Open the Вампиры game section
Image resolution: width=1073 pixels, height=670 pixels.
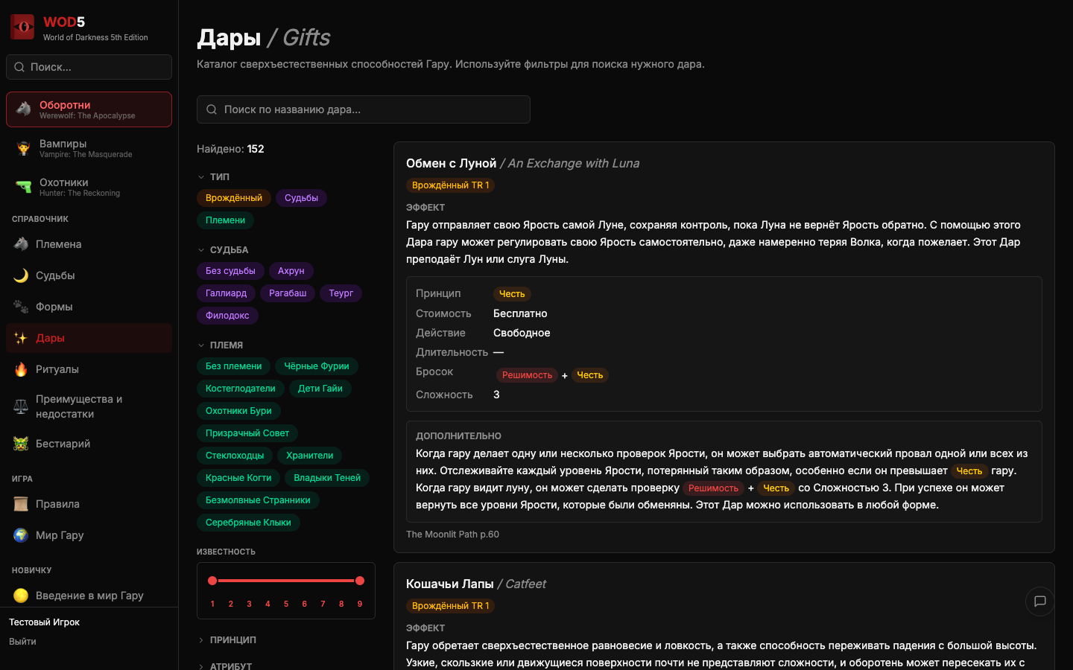(x=89, y=148)
